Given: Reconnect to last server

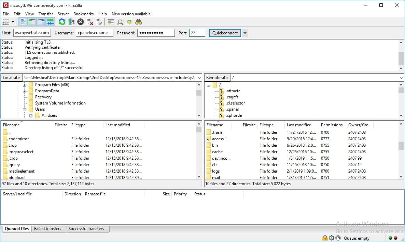Looking at the screenshot, I should pos(99,22).
